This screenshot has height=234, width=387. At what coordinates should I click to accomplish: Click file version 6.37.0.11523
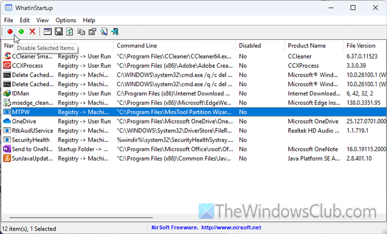pos(362,56)
